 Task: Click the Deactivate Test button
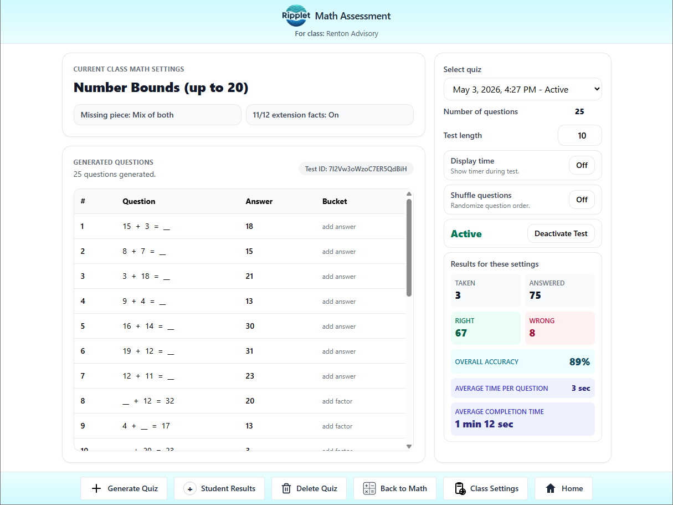(561, 233)
